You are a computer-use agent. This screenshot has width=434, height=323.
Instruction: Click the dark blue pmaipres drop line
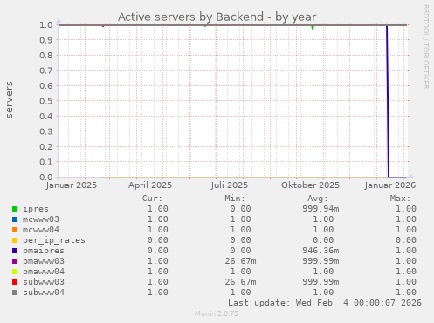(388, 101)
